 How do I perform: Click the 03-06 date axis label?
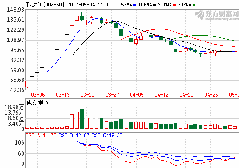(x=38, y=95)
